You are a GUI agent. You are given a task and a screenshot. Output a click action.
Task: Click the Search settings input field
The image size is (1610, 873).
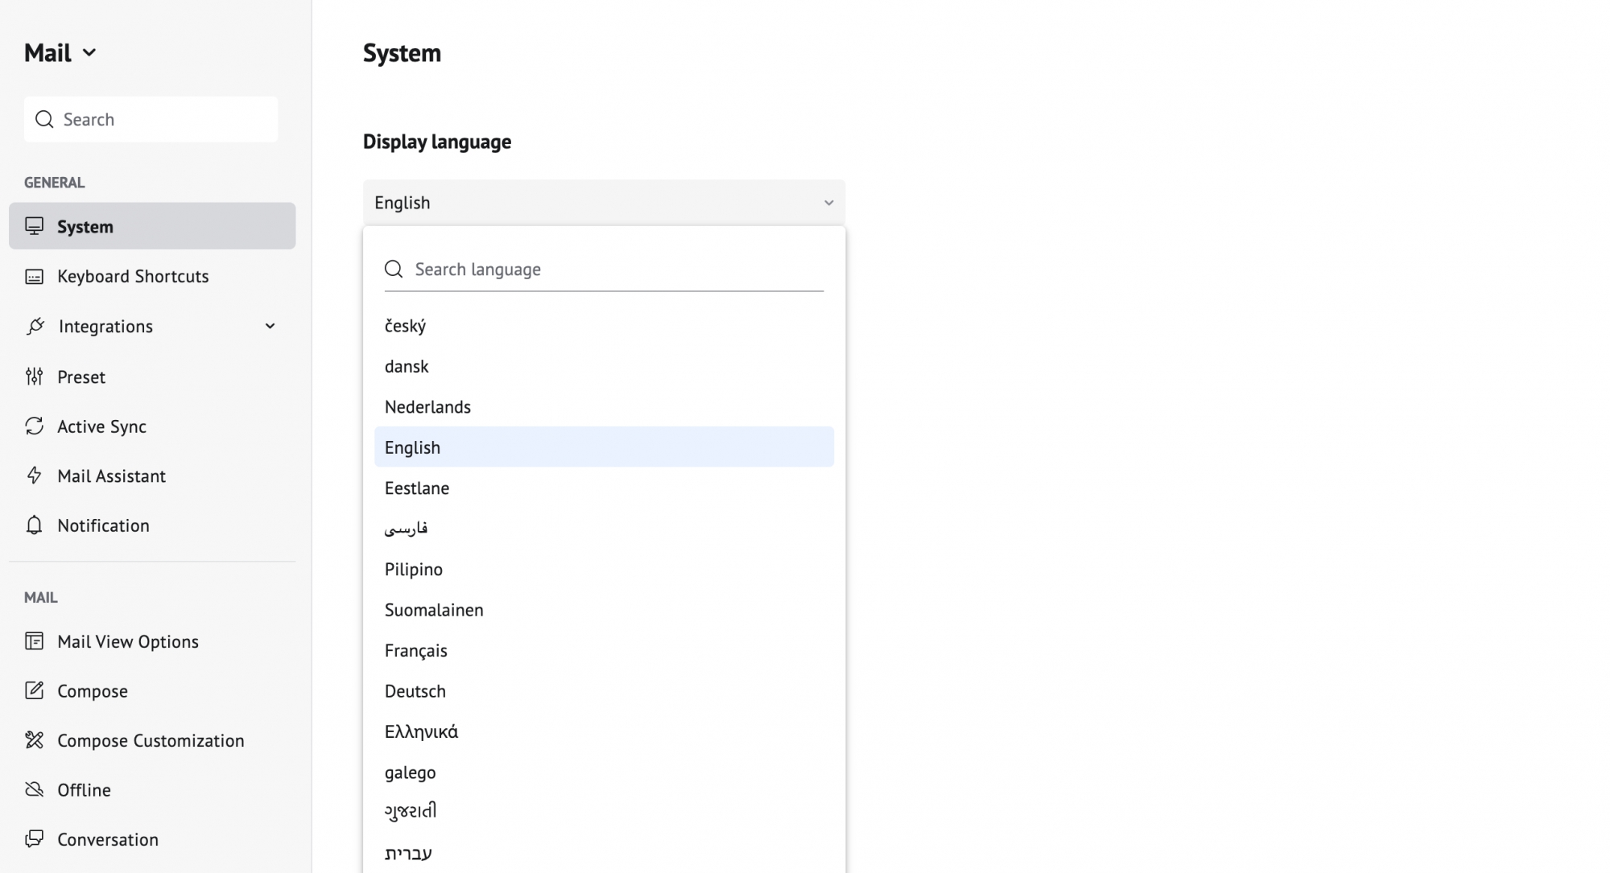click(151, 119)
